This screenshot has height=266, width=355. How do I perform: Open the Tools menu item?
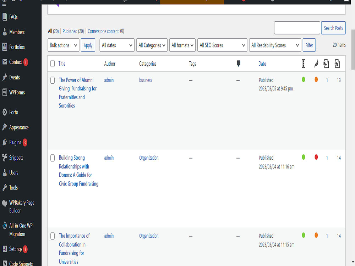pyautogui.click(x=13, y=188)
